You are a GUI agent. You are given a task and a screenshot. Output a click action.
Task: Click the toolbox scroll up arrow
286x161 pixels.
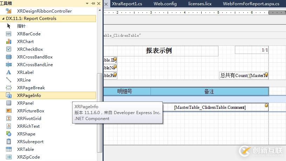coord(99,10)
